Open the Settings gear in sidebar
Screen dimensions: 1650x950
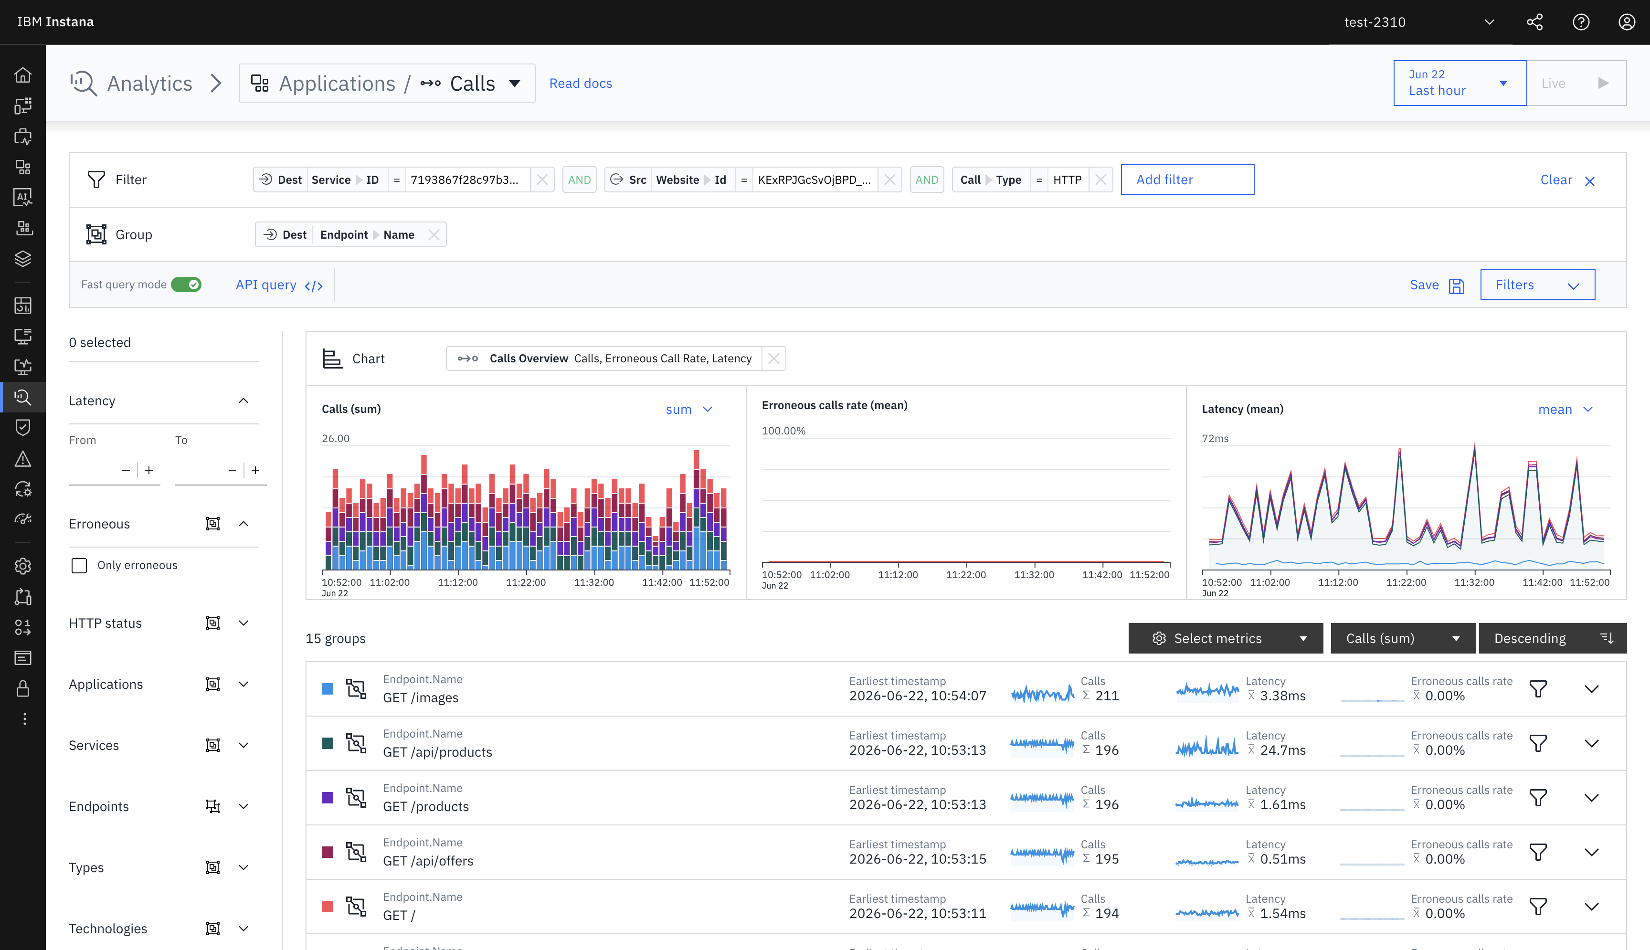click(x=23, y=566)
